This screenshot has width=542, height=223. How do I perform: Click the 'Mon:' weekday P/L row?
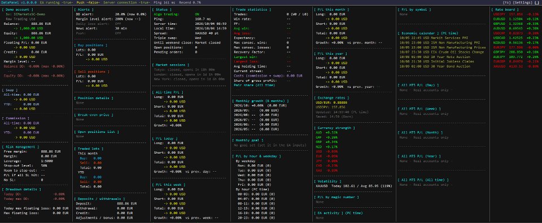pos(255,166)
